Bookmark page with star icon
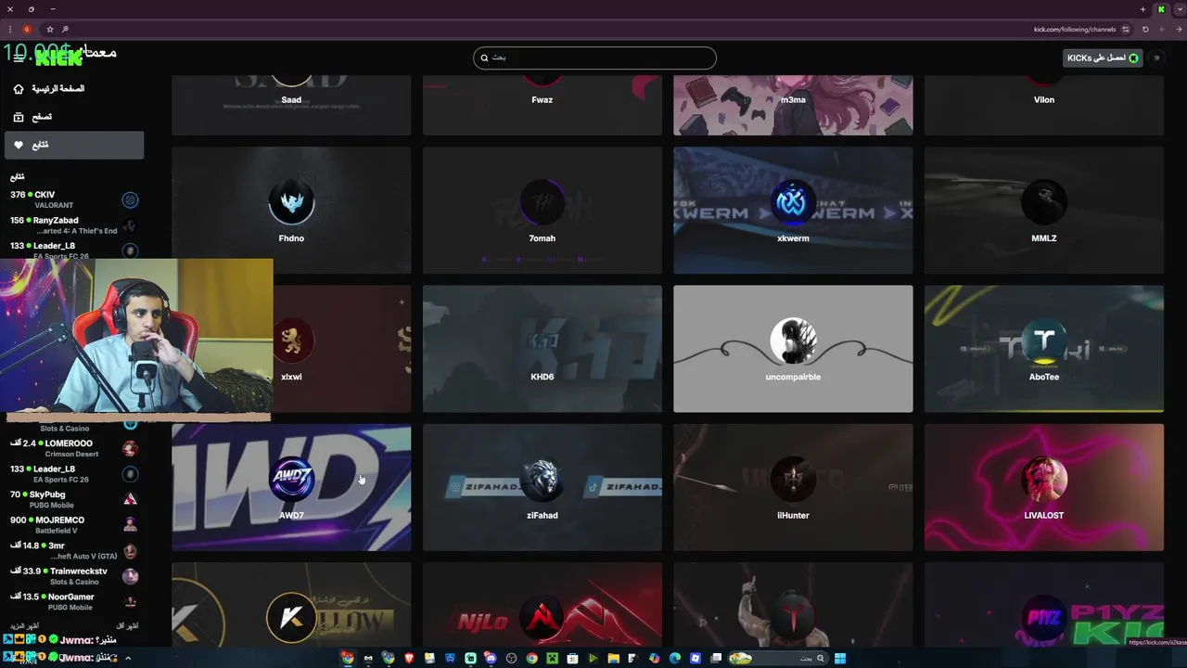Image resolution: width=1187 pixels, height=668 pixels. tap(49, 29)
